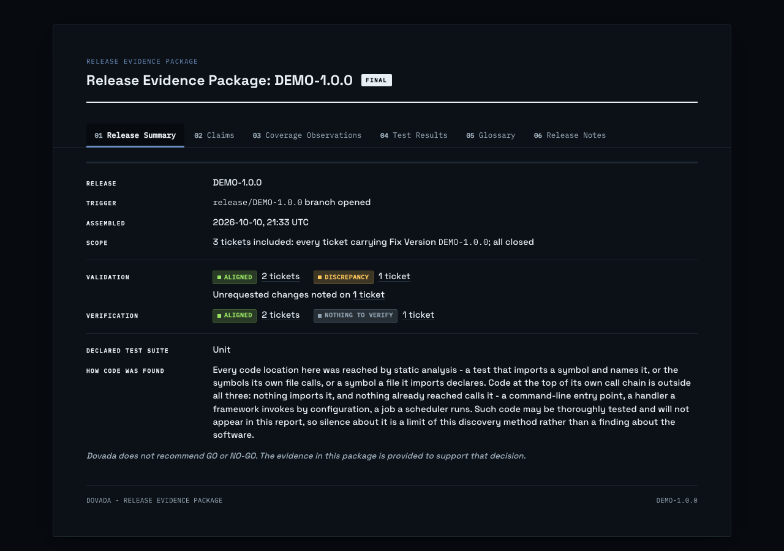Switch to the Claims tab
784x551 pixels.
click(214, 135)
